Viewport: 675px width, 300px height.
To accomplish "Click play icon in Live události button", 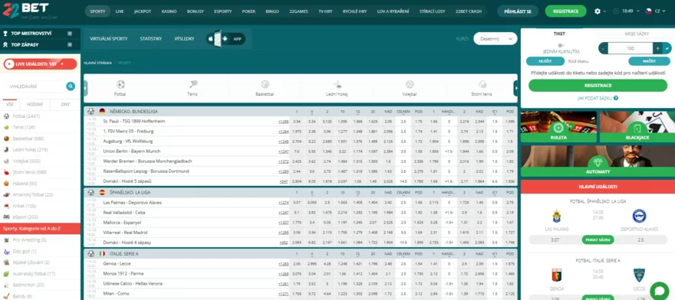I will coord(9,64).
